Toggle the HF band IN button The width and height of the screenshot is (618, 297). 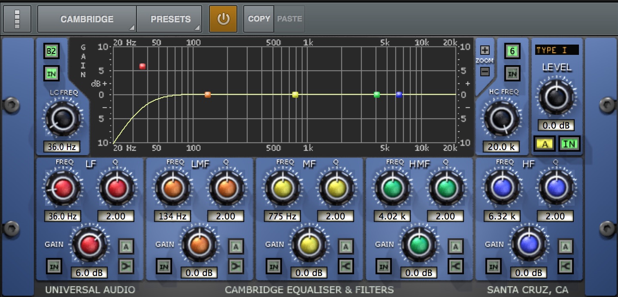coord(493,267)
